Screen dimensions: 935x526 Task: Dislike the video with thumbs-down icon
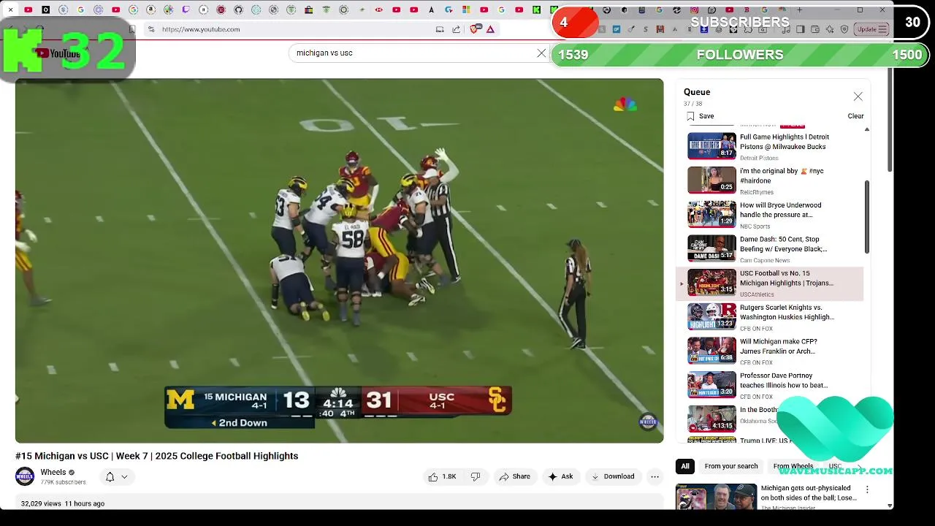coord(476,476)
